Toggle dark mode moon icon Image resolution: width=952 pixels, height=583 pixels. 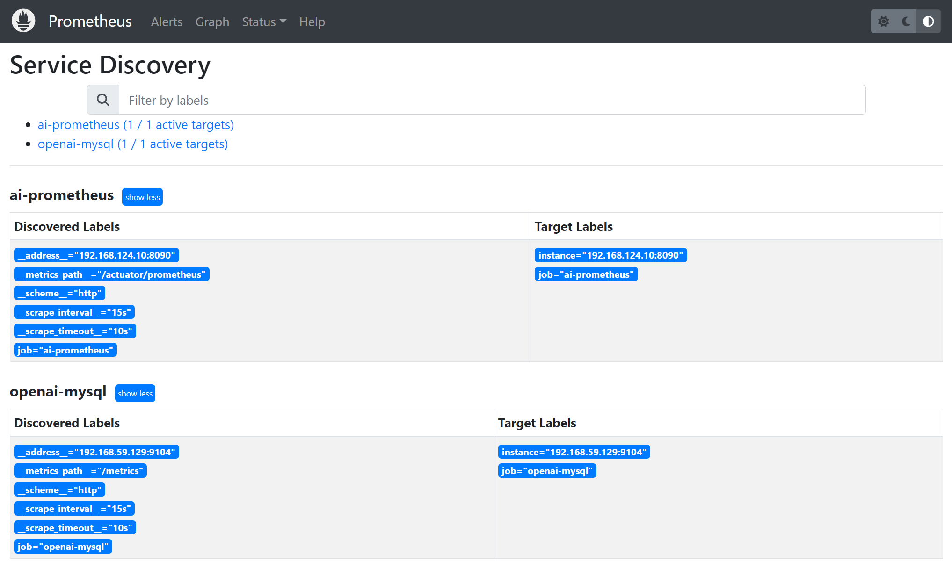coord(907,21)
